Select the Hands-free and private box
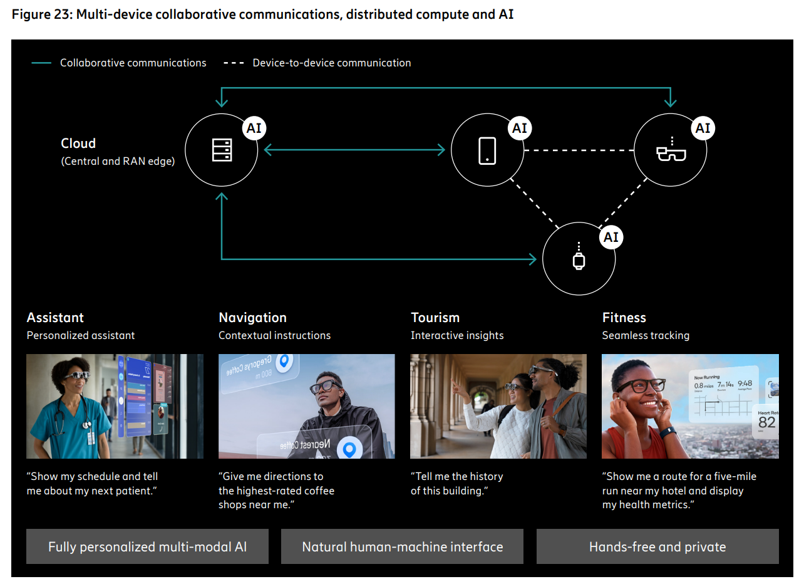This screenshot has width=809, height=579. click(x=657, y=546)
